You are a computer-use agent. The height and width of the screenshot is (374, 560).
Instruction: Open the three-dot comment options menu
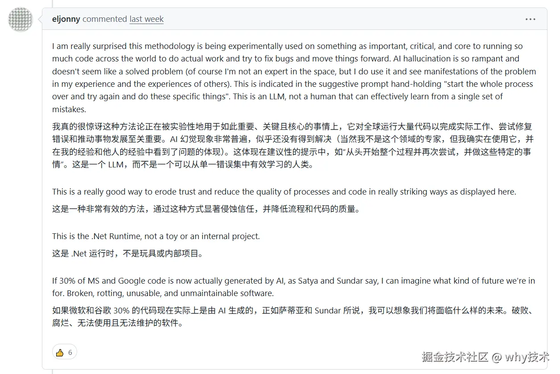(530, 19)
